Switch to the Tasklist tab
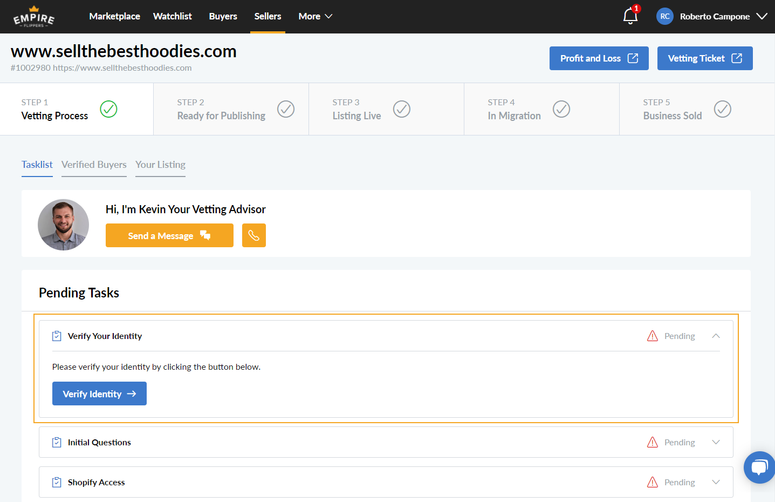The width and height of the screenshot is (775, 502). (37, 165)
